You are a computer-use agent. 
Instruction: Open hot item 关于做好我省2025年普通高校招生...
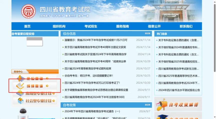[x=179, y=62]
